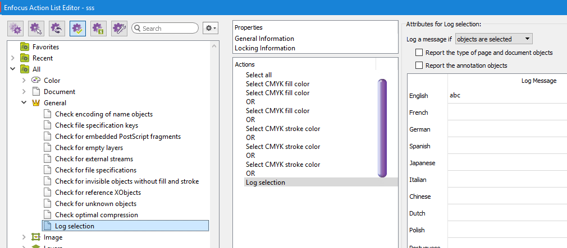
Task: Click icon beside Check optimal compression
Action: [47, 215]
